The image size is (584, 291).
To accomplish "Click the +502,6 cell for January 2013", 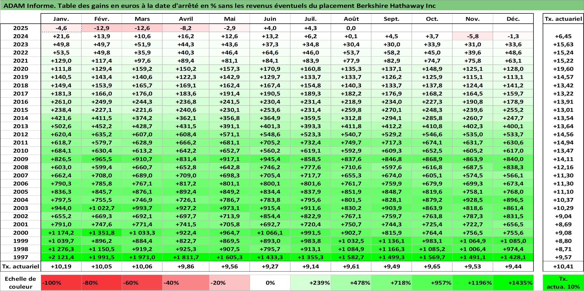I will [61, 126].
